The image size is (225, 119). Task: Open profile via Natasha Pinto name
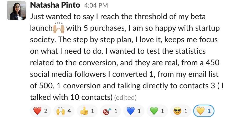(55, 5)
